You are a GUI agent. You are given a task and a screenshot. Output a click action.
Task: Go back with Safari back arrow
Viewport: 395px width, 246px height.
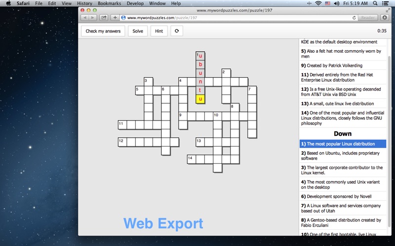tap(85, 18)
